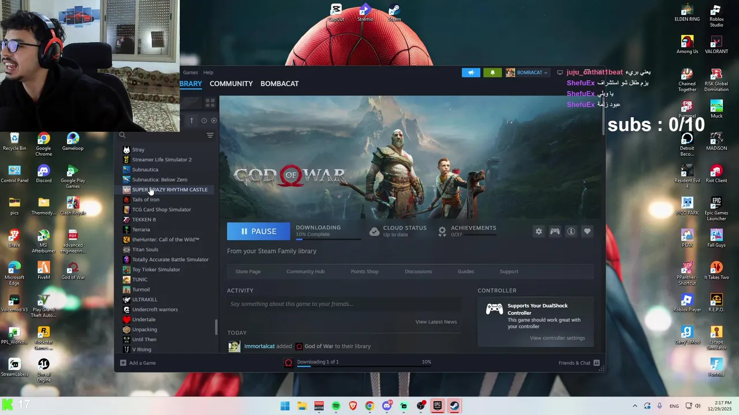
Task: Click the Cloud Status icon
Action: pyautogui.click(x=374, y=231)
